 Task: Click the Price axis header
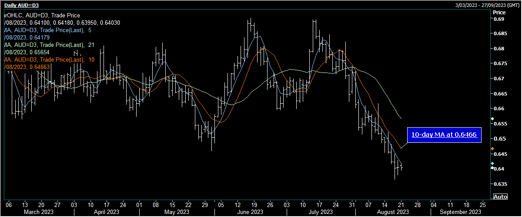499,13
